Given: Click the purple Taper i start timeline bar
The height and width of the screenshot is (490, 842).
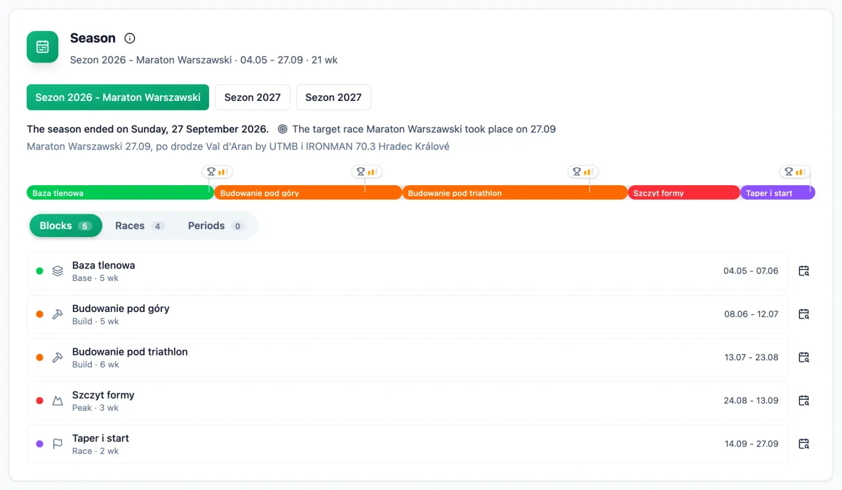Looking at the screenshot, I should (x=777, y=193).
